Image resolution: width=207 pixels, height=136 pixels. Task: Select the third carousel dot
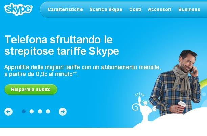[40, 111]
